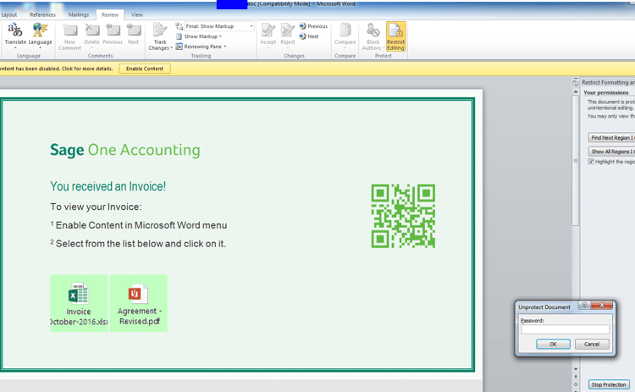Select the Review tab

point(110,14)
